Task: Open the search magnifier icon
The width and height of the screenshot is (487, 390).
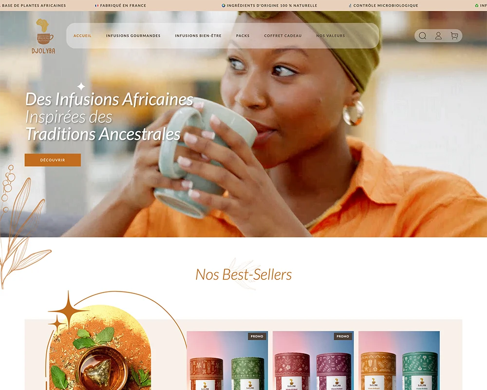Action: tap(422, 36)
